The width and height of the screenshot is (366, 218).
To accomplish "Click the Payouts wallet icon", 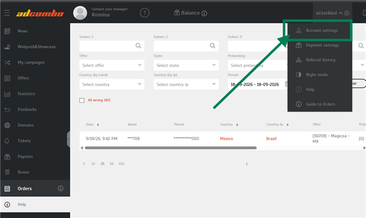I will (x=7, y=157).
